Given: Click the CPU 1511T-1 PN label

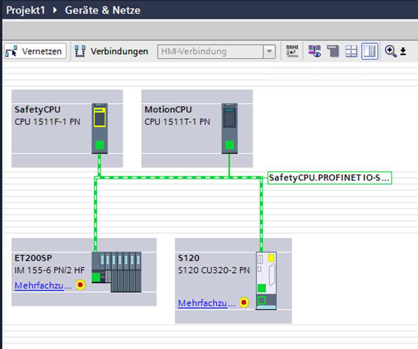Looking at the screenshot, I should pyautogui.click(x=177, y=122).
